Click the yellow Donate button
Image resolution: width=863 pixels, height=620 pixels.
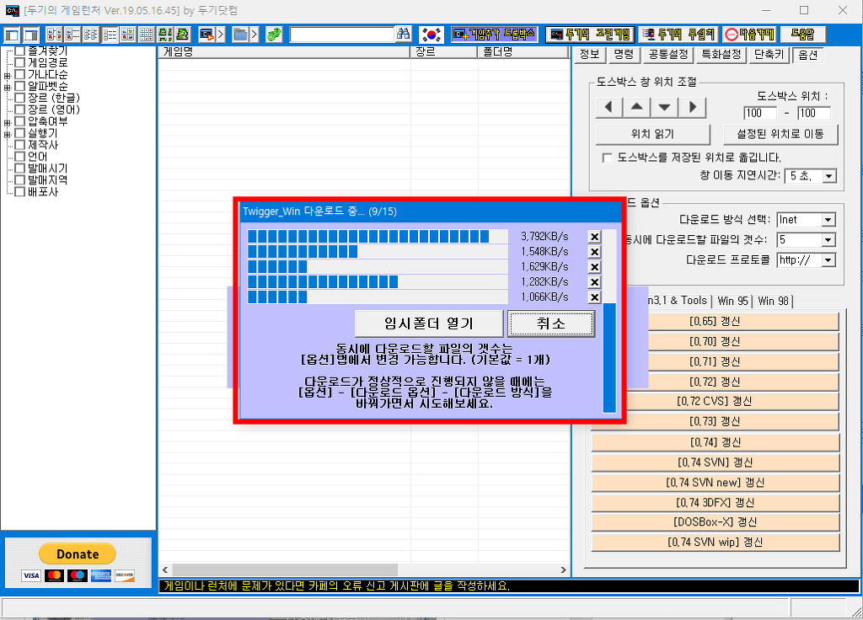78,554
